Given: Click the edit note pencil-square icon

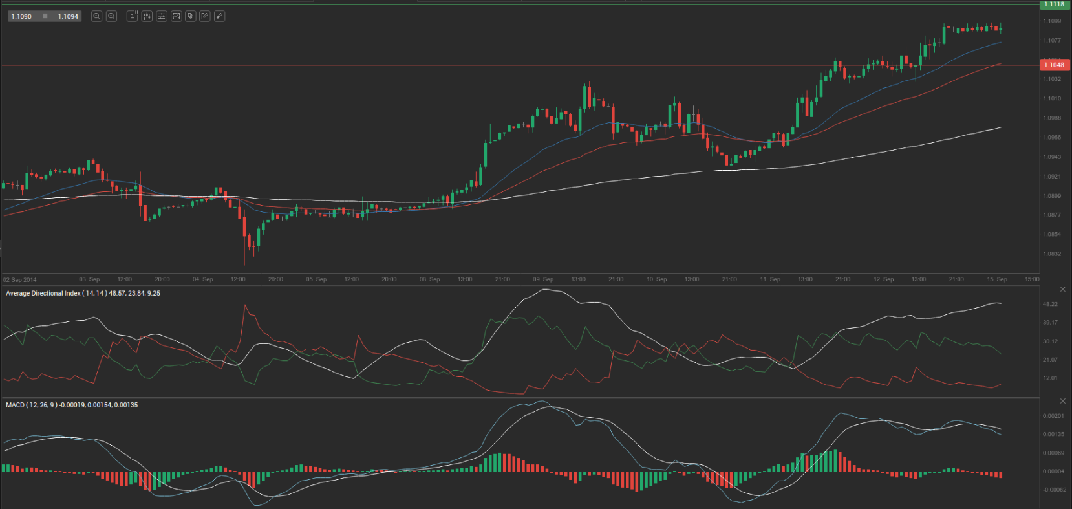Looking at the screenshot, I should tap(205, 16).
